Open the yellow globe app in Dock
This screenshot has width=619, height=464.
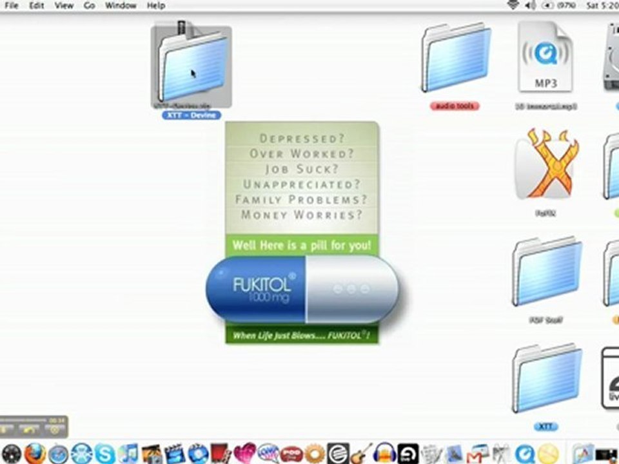click(548, 454)
